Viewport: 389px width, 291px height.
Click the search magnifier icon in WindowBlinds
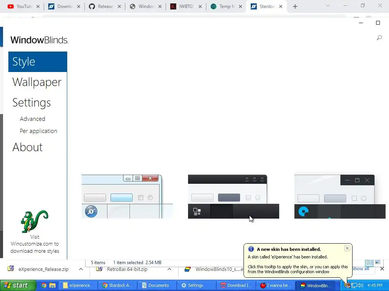pyautogui.click(x=379, y=38)
